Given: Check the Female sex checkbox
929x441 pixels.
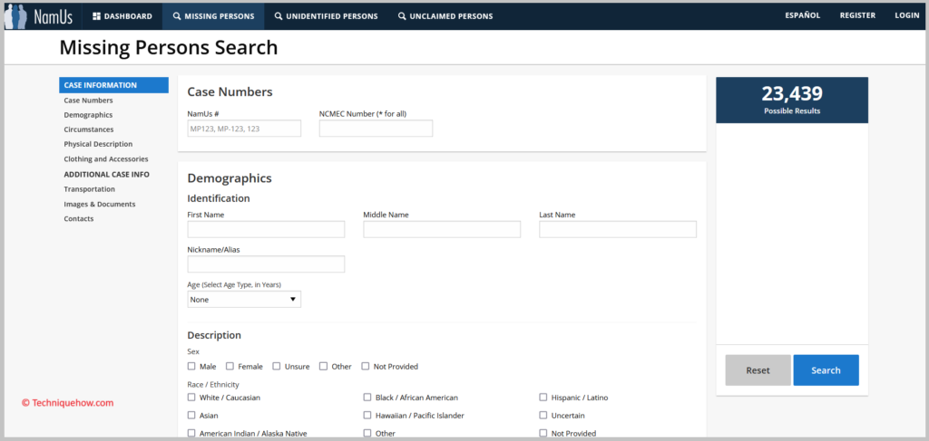Looking at the screenshot, I should point(230,367).
